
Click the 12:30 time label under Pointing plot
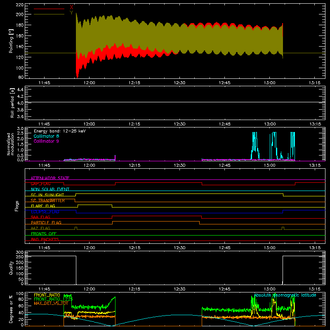(x=179, y=83)
